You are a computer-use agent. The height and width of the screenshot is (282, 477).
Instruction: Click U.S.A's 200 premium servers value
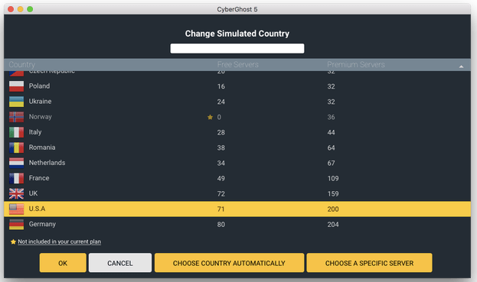point(333,209)
